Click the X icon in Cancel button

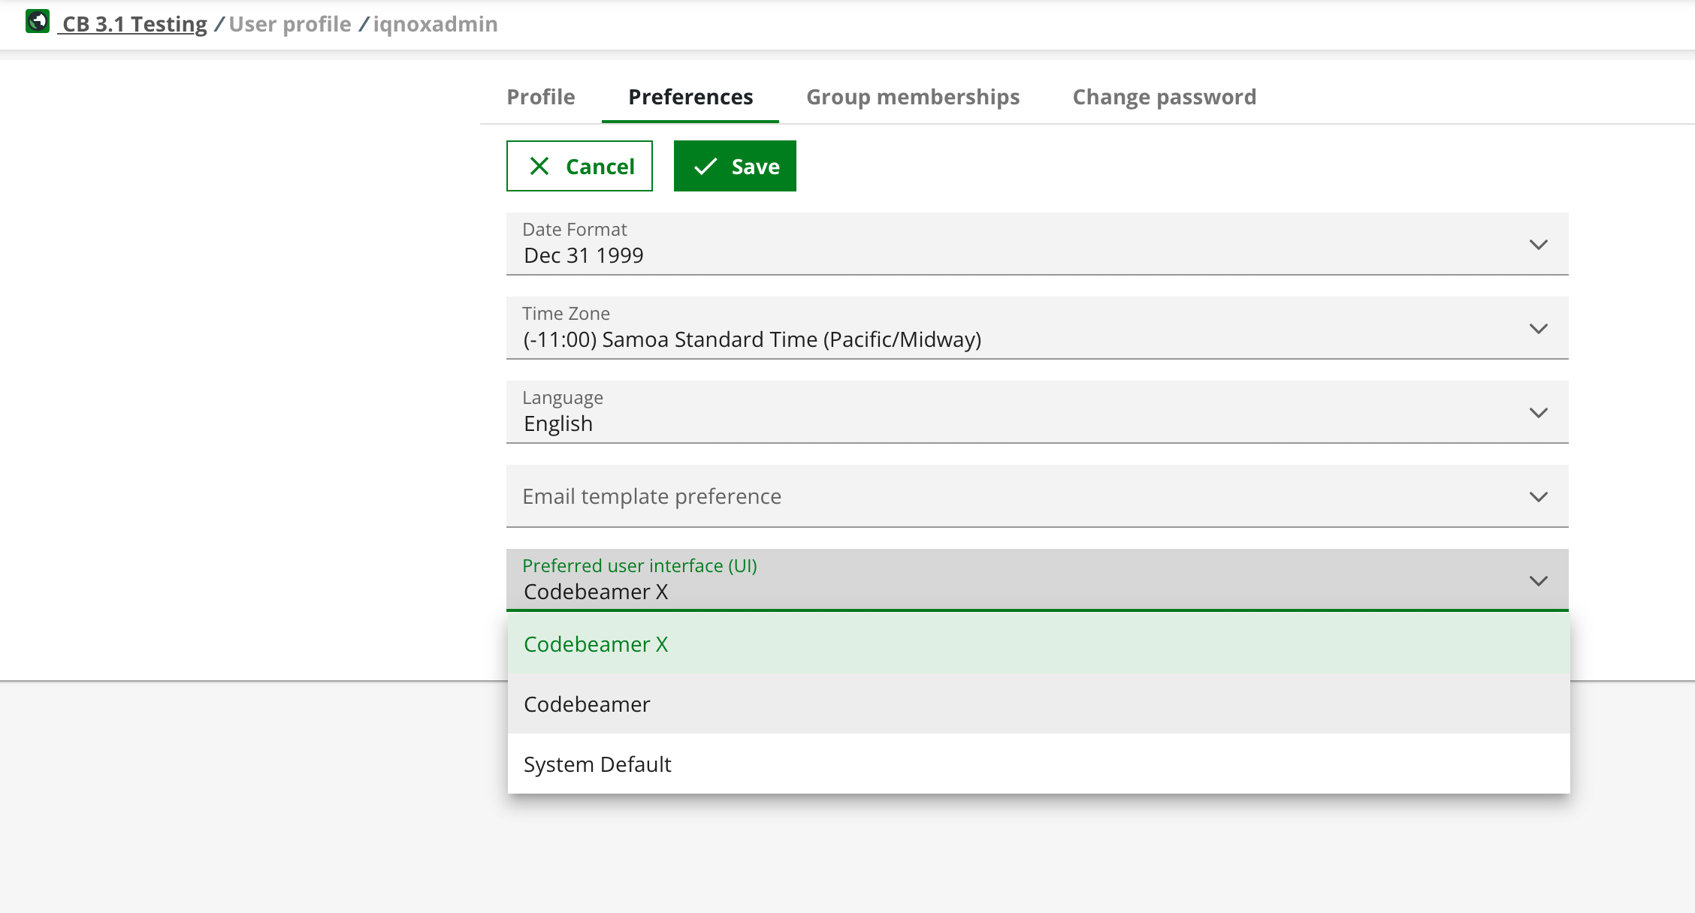tap(539, 166)
